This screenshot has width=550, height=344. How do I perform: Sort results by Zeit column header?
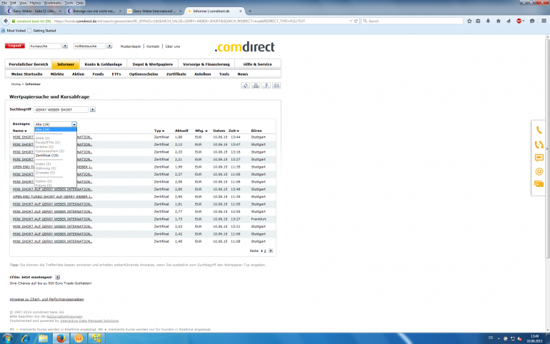[234, 131]
